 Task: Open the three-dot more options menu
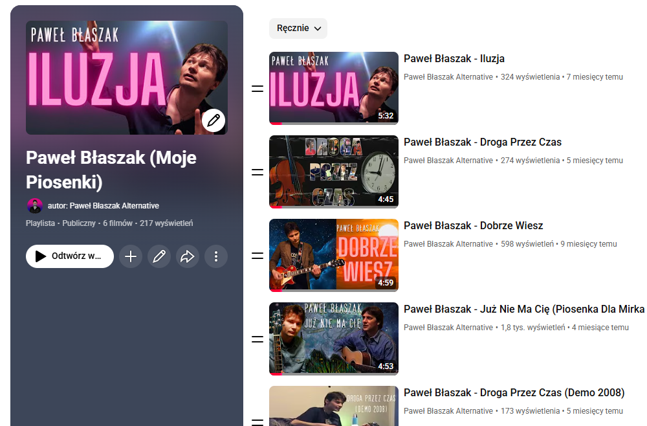click(216, 256)
